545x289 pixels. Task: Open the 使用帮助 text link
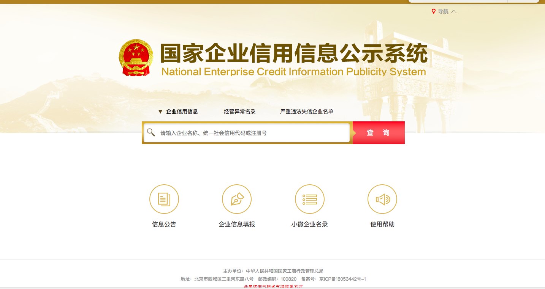382,224
